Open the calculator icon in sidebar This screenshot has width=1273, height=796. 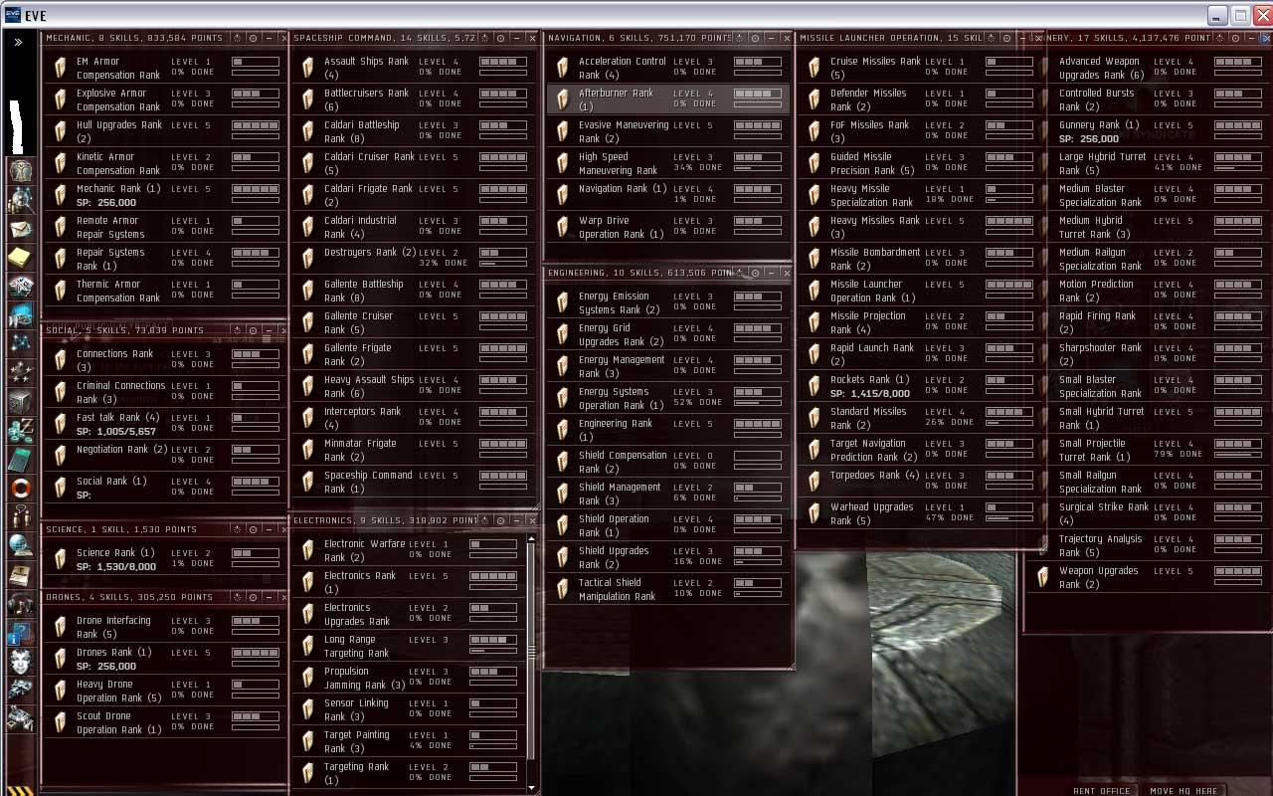pyautogui.click(x=21, y=459)
